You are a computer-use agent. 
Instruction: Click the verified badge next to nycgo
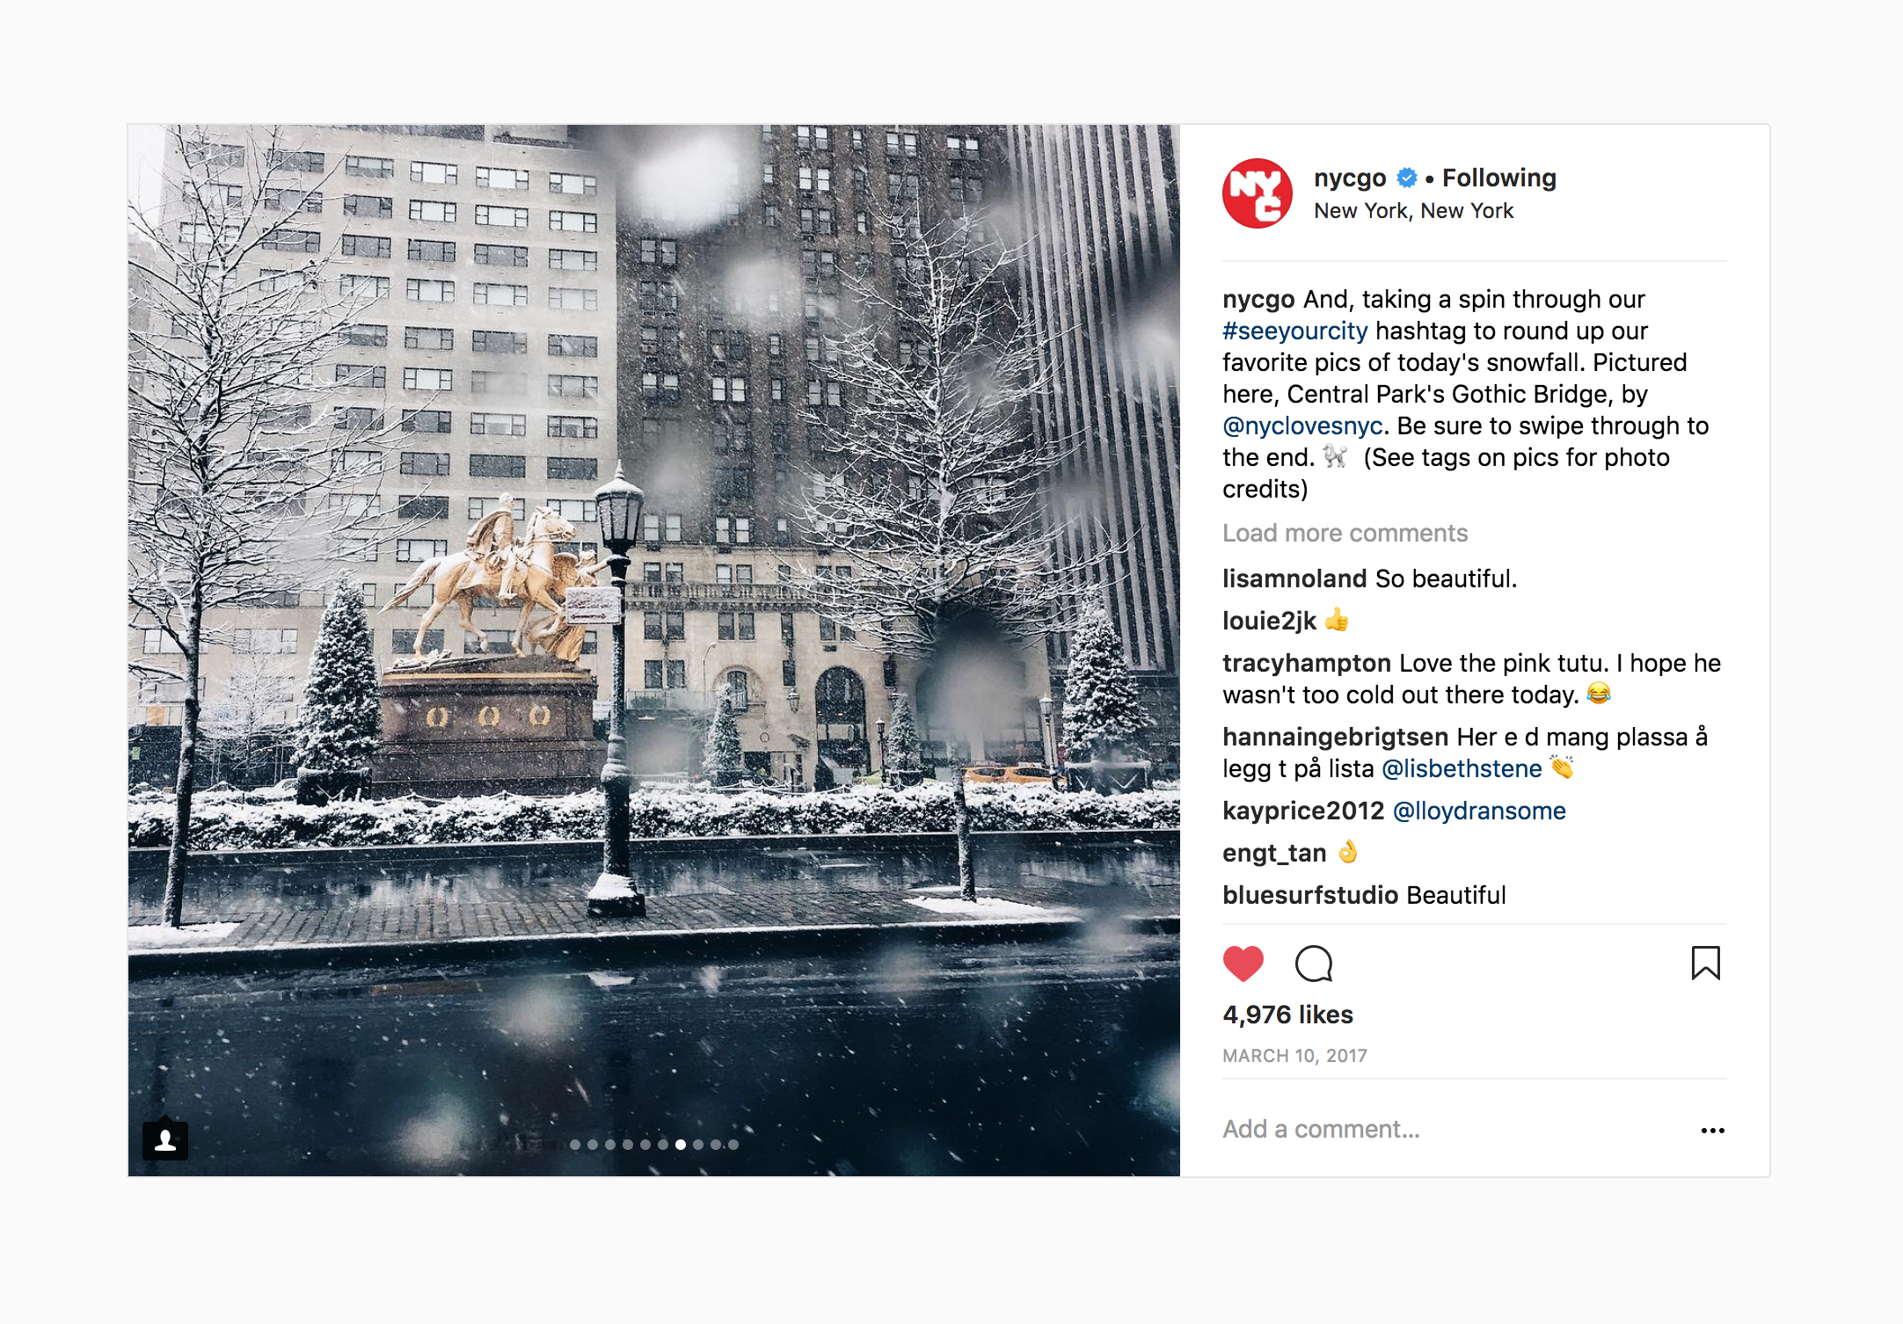coord(1407,178)
